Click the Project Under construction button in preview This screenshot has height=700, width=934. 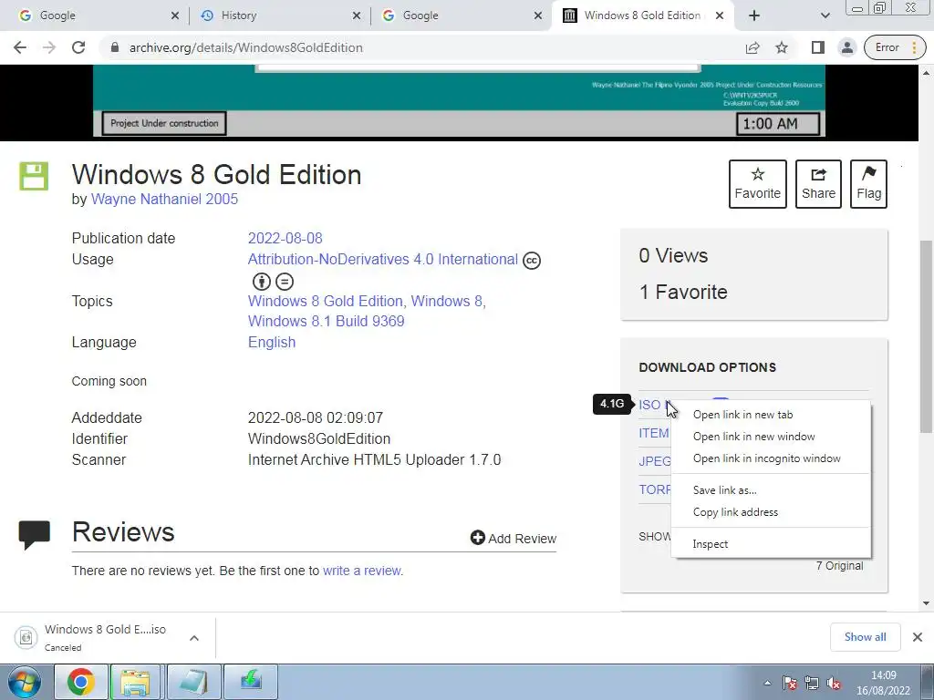tap(164, 123)
